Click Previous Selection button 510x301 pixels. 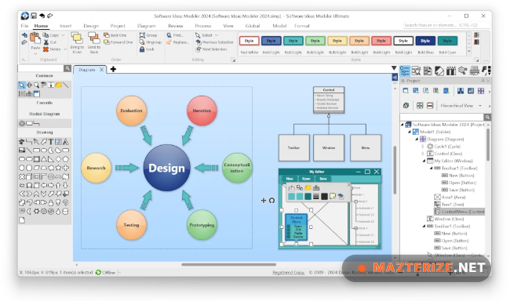[x=214, y=42]
